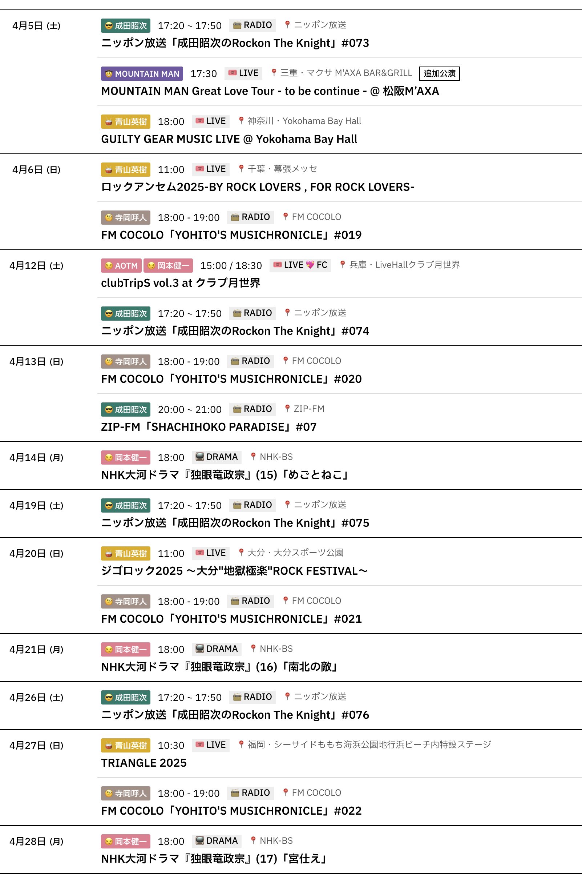Click the radio icon for YOHITO'S MUSICHRONICLE #022

[x=235, y=793]
